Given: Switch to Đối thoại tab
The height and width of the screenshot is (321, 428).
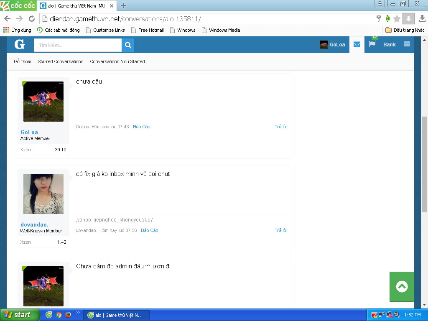Looking at the screenshot, I should [23, 61].
